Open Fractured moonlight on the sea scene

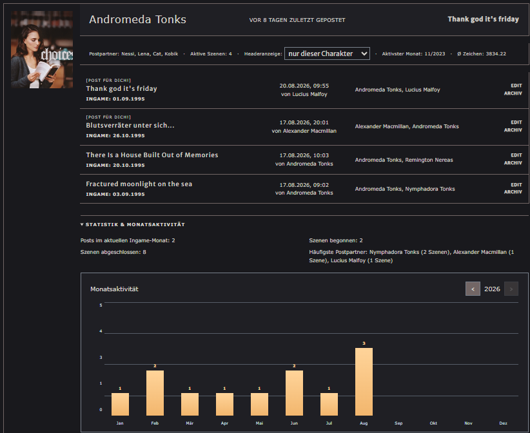[139, 184]
